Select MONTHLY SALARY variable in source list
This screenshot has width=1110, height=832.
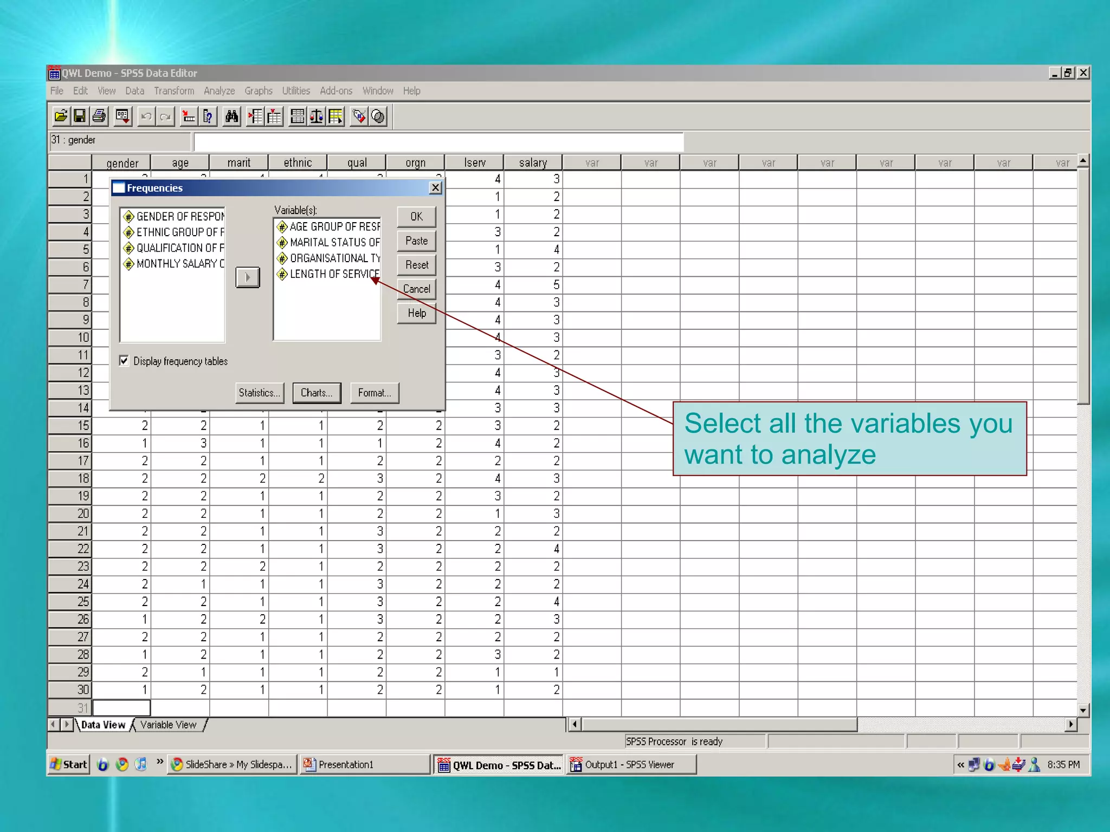pyautogui.click(x=173, y=263)
